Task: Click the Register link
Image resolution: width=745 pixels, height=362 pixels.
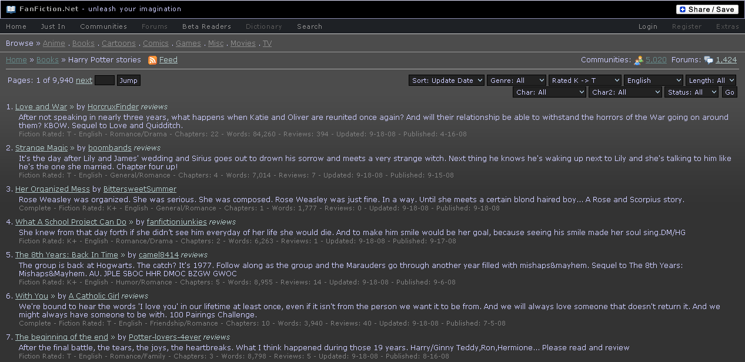Action: click(687, 26)
